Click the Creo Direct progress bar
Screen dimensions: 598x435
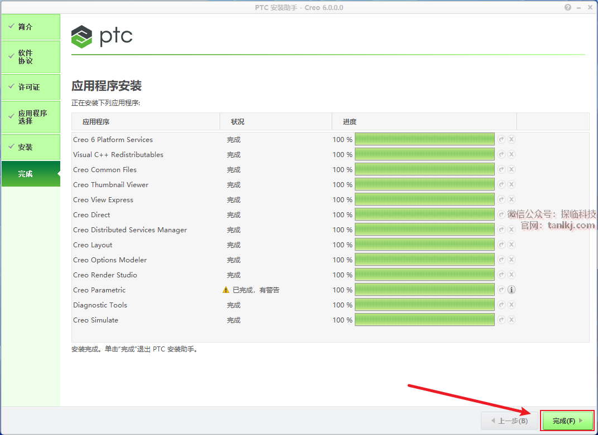tap(425, 214)
